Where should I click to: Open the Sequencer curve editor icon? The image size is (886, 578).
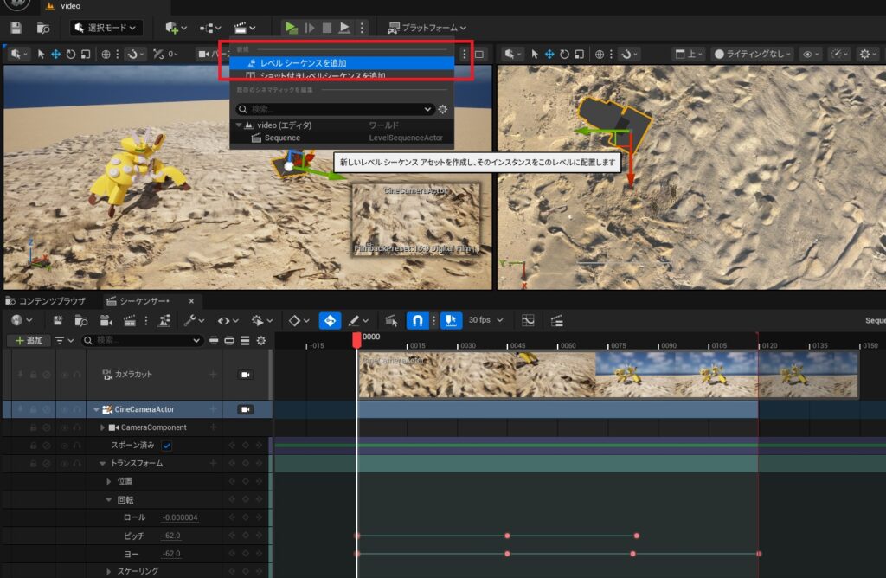[x=528, y=320]
